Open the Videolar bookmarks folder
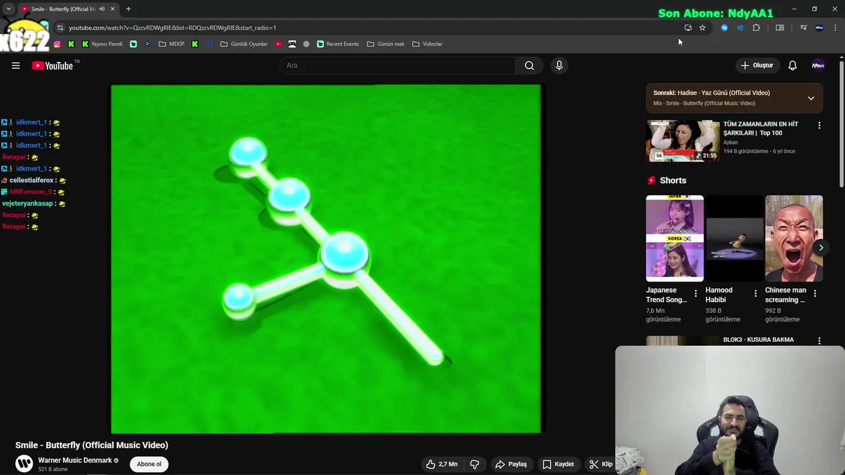The height and width of the screenshot is (475, 845). 427,44
